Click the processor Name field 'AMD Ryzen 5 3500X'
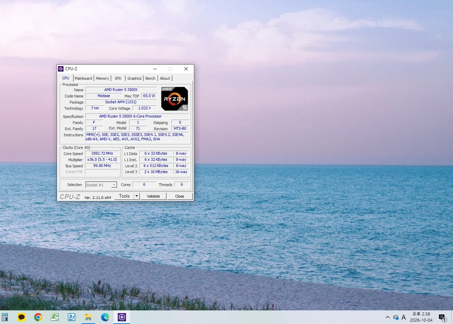The height and width of the screenshot is (324, 453). (121, 90)
